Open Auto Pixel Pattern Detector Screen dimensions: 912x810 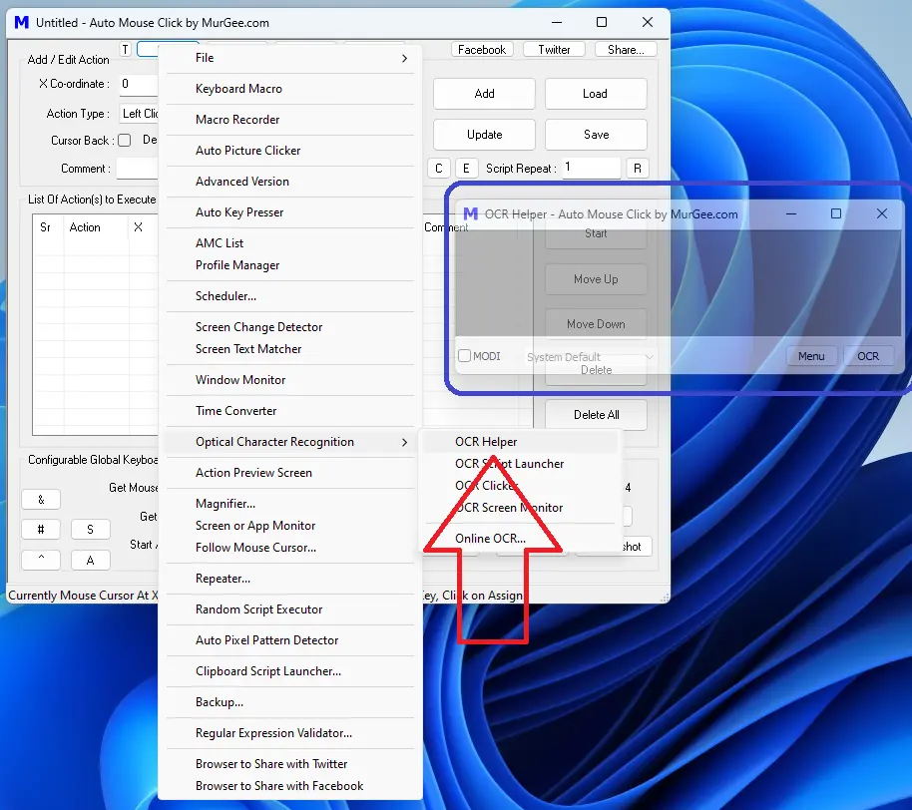(290, 640)
